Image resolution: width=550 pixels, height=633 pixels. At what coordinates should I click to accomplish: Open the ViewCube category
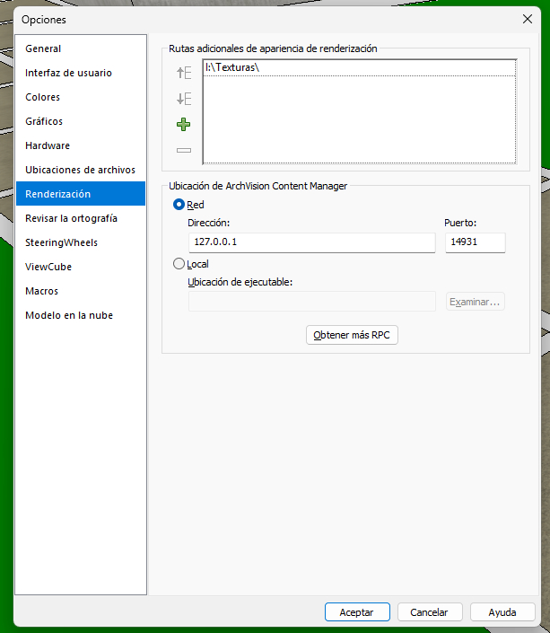pyautogui.click(x=81, y=267)
